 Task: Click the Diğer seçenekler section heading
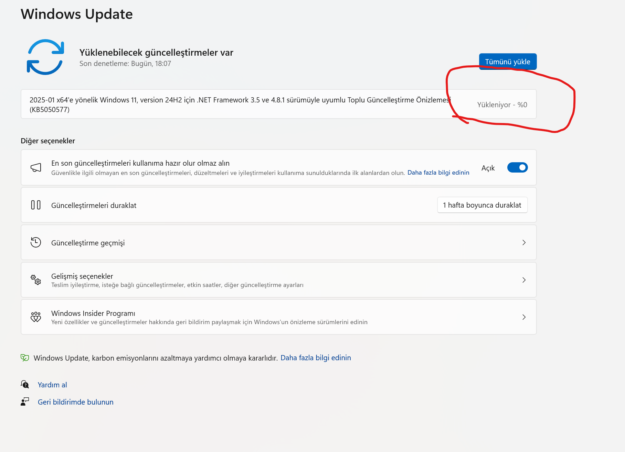(48, 141)
